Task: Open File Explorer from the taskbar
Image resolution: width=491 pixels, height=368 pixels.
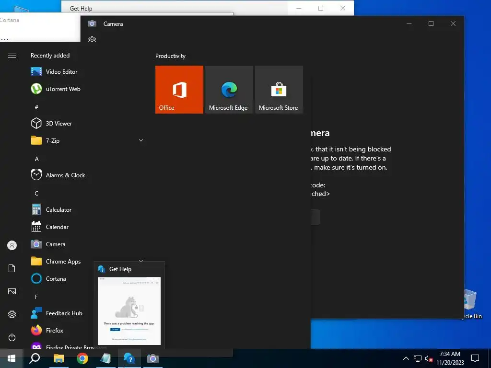Action: 58,358
